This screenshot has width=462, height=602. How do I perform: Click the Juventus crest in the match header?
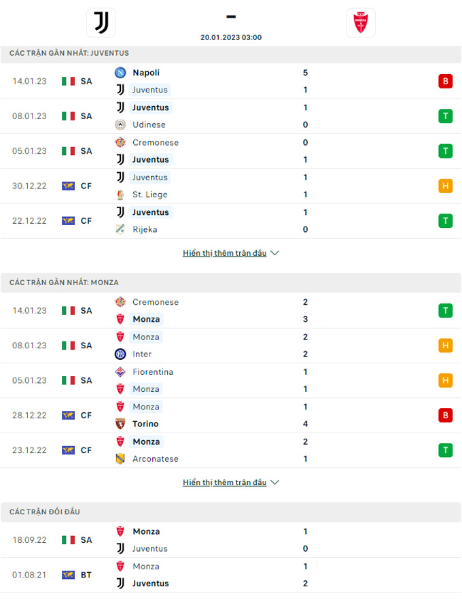click(101, 22)
